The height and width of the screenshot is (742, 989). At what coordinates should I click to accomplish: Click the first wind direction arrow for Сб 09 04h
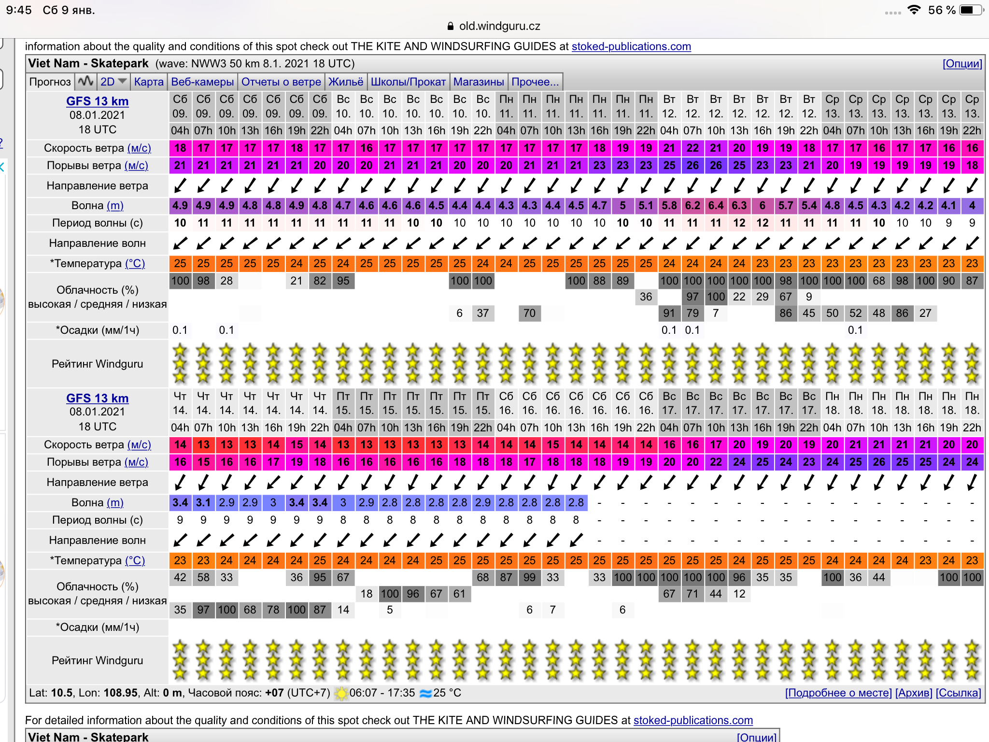180,185
